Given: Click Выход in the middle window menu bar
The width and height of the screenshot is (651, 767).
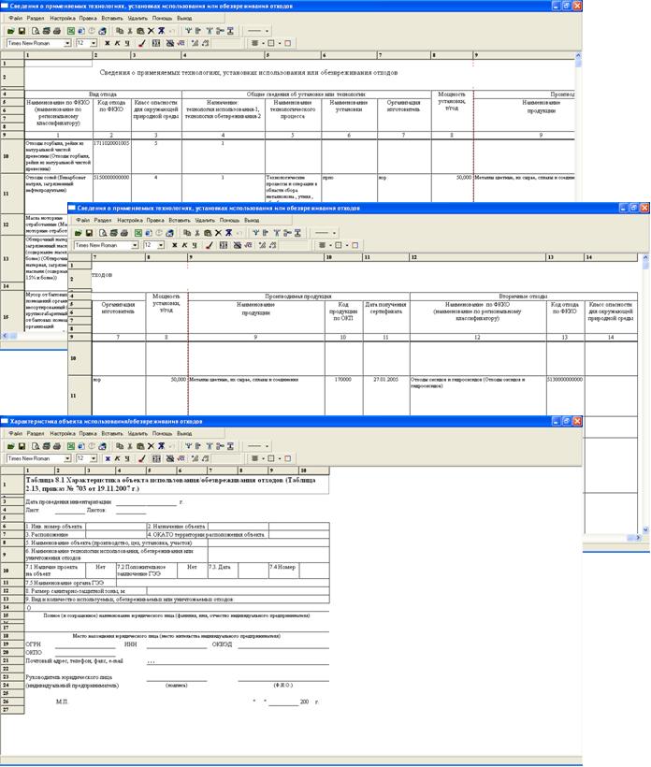Looking at the screenshot, I should [252, 221].
